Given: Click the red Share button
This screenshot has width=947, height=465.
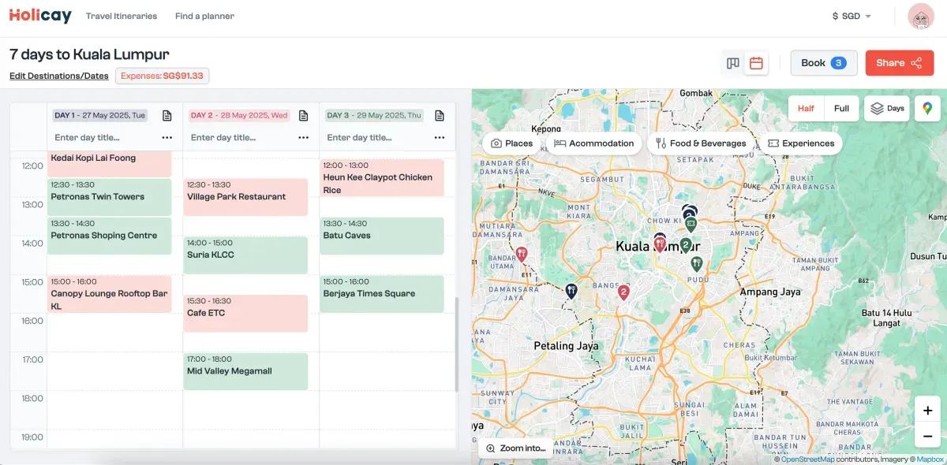Looking at the screenshot, I should click(x=900, y=63).
